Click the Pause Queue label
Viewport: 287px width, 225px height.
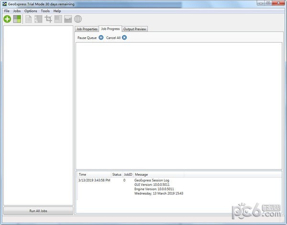point(87,38)
